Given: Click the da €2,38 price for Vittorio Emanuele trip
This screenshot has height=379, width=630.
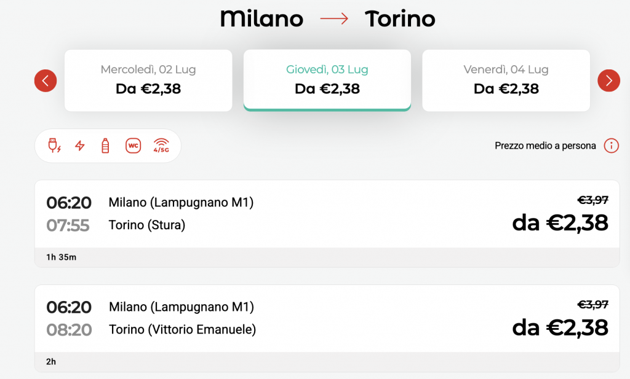Looking at the screenshot, I should 560,328.
